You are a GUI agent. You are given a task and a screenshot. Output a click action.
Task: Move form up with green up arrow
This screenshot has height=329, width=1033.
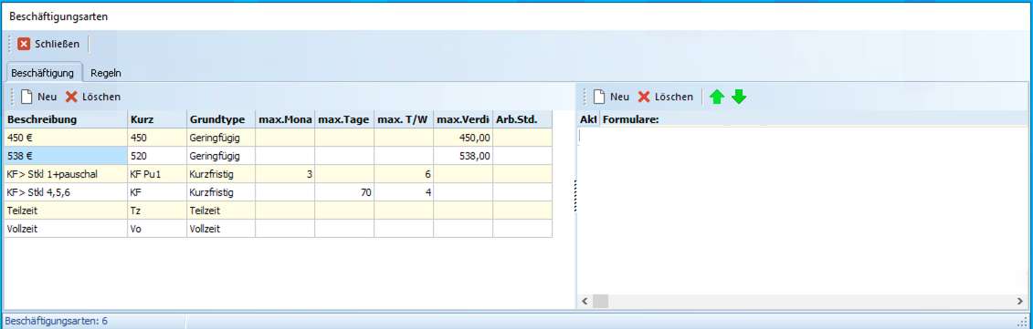coord(717,97)
